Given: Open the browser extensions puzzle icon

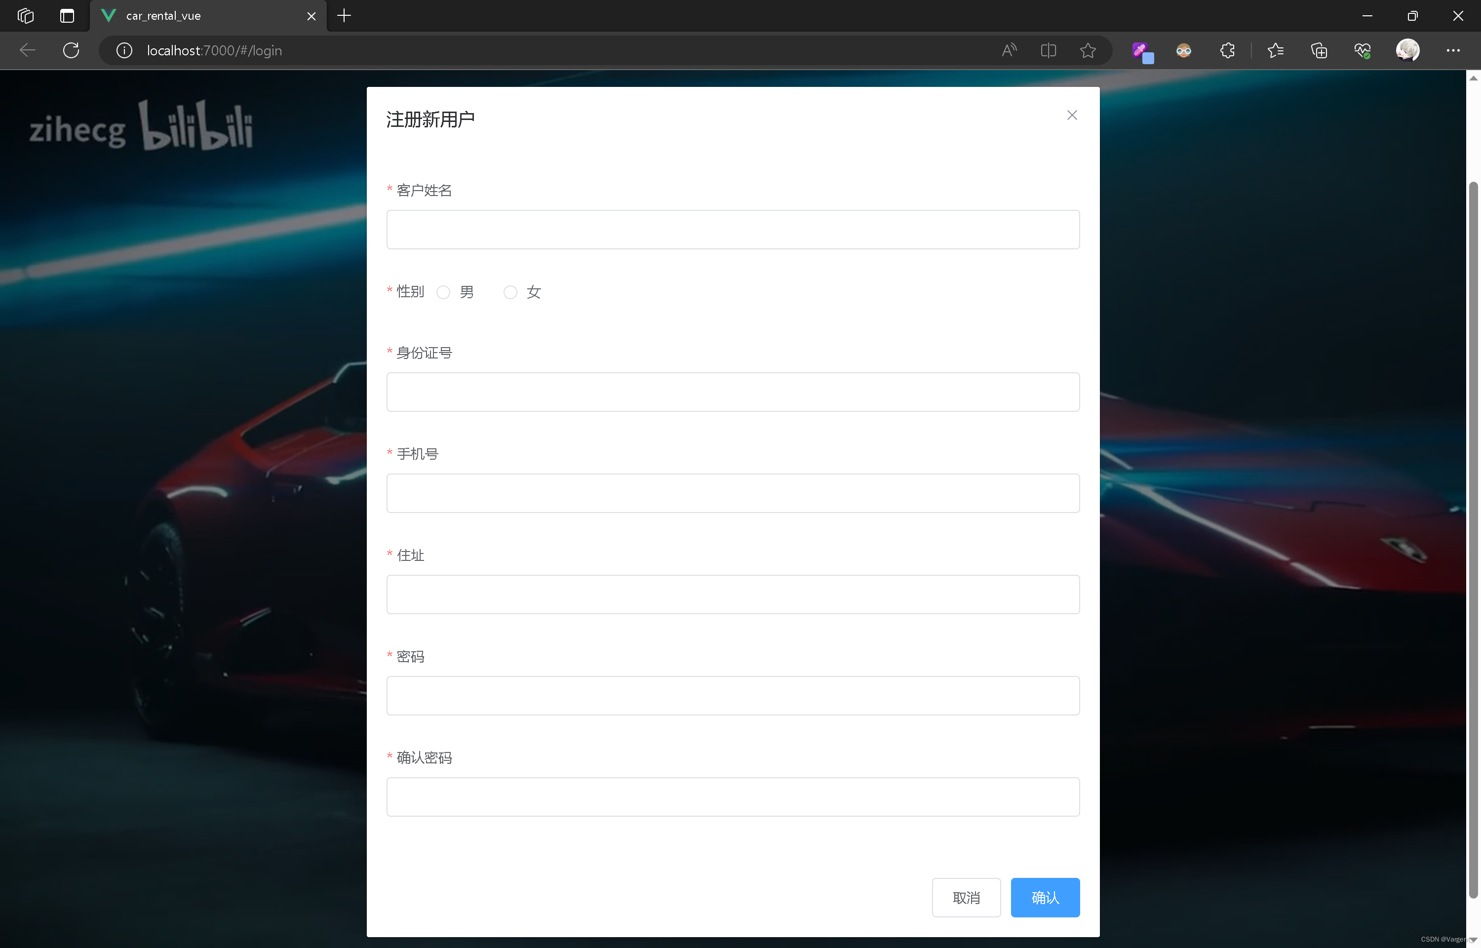Looking at the screenshot, I should coord(1227,50).
